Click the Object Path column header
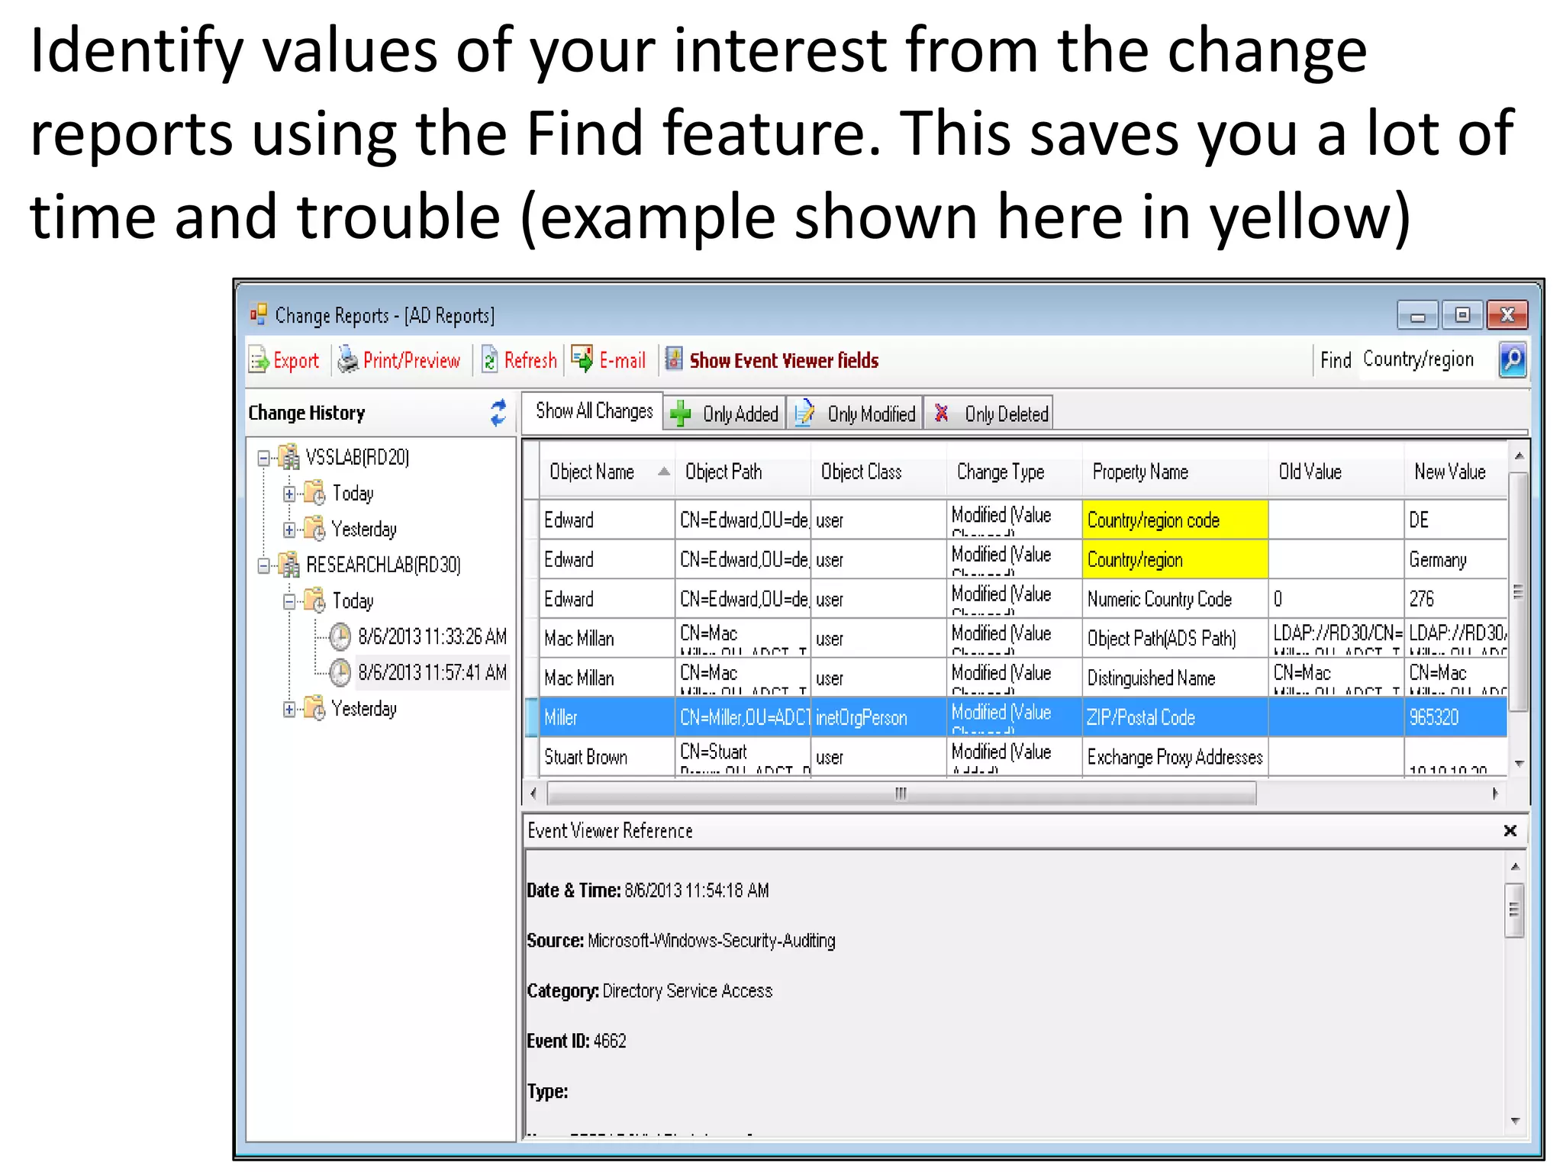Screen dimensions: 1563x1172 [x=743, y=472]
